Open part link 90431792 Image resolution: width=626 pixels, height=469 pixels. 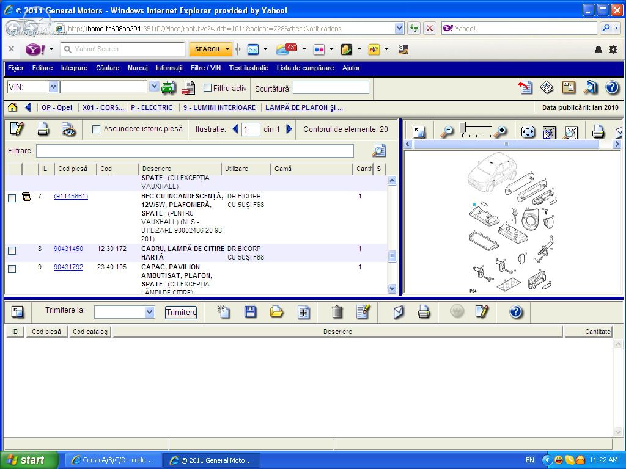68,267
